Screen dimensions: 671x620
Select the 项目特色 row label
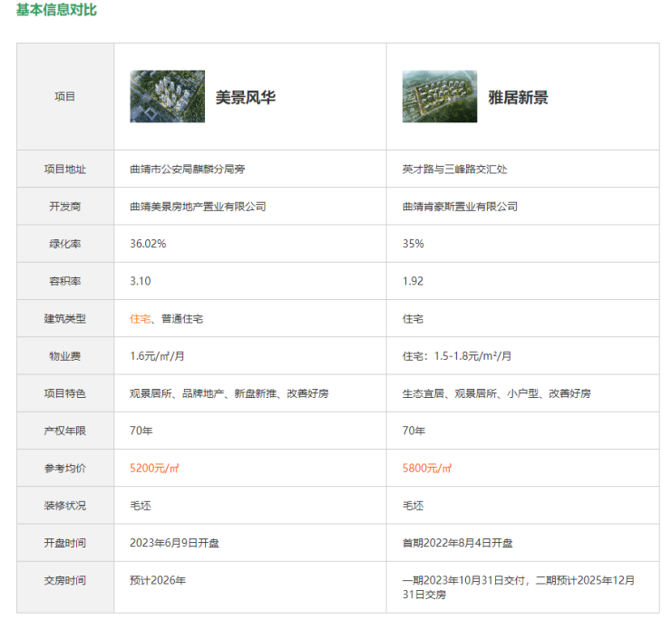(x=65, y=393)
